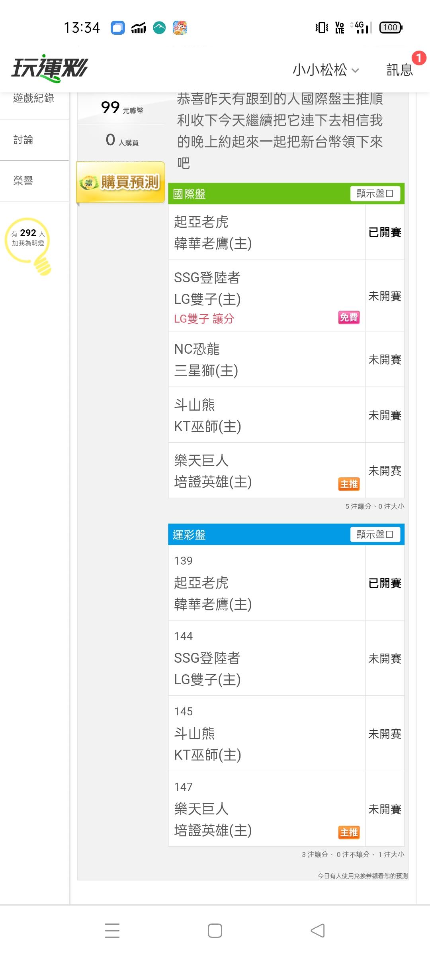Screen dimensions: 430x957
Task: Tap the orange 主推 badge in 國際盤
Action: point(349,484)
